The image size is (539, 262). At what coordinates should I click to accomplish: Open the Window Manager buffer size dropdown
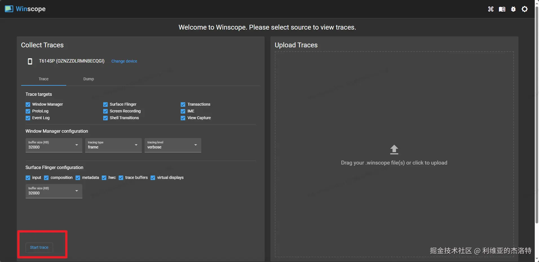click(54, 145)
